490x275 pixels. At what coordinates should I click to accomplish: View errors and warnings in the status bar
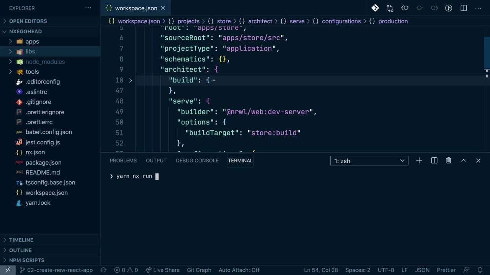[x=126, y=270]
